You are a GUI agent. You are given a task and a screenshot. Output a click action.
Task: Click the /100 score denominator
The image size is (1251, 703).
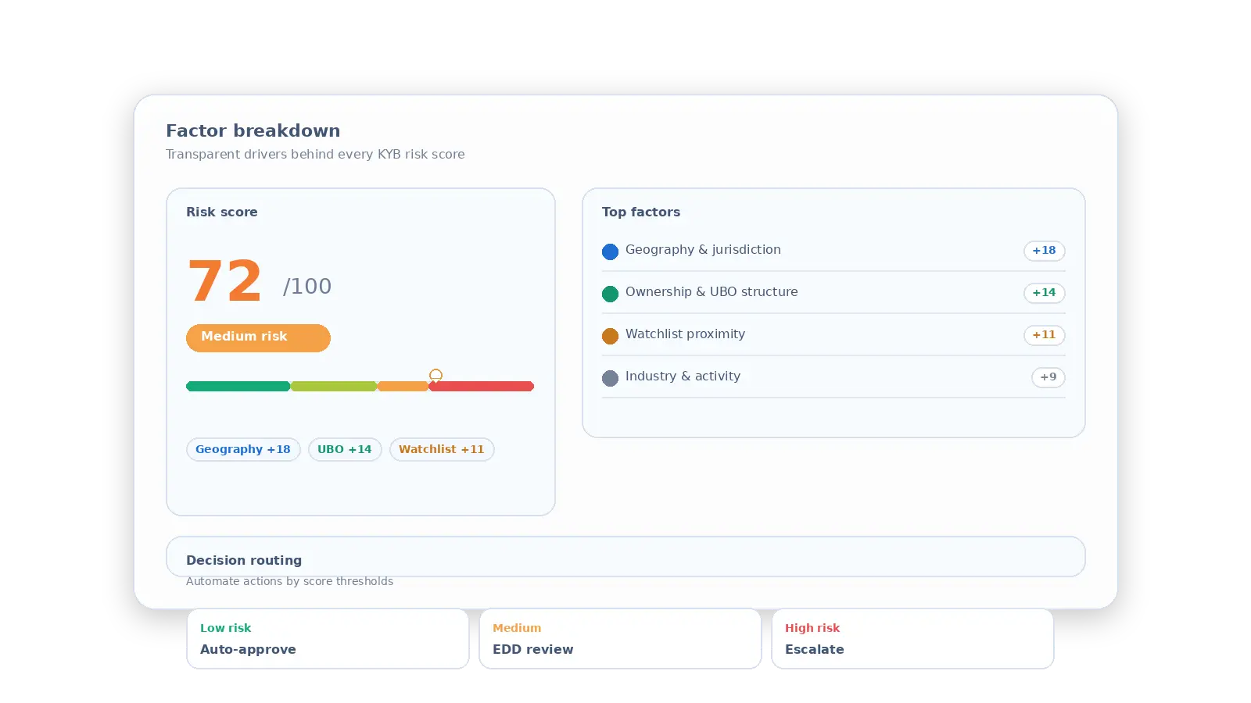[x=307, y=287]
